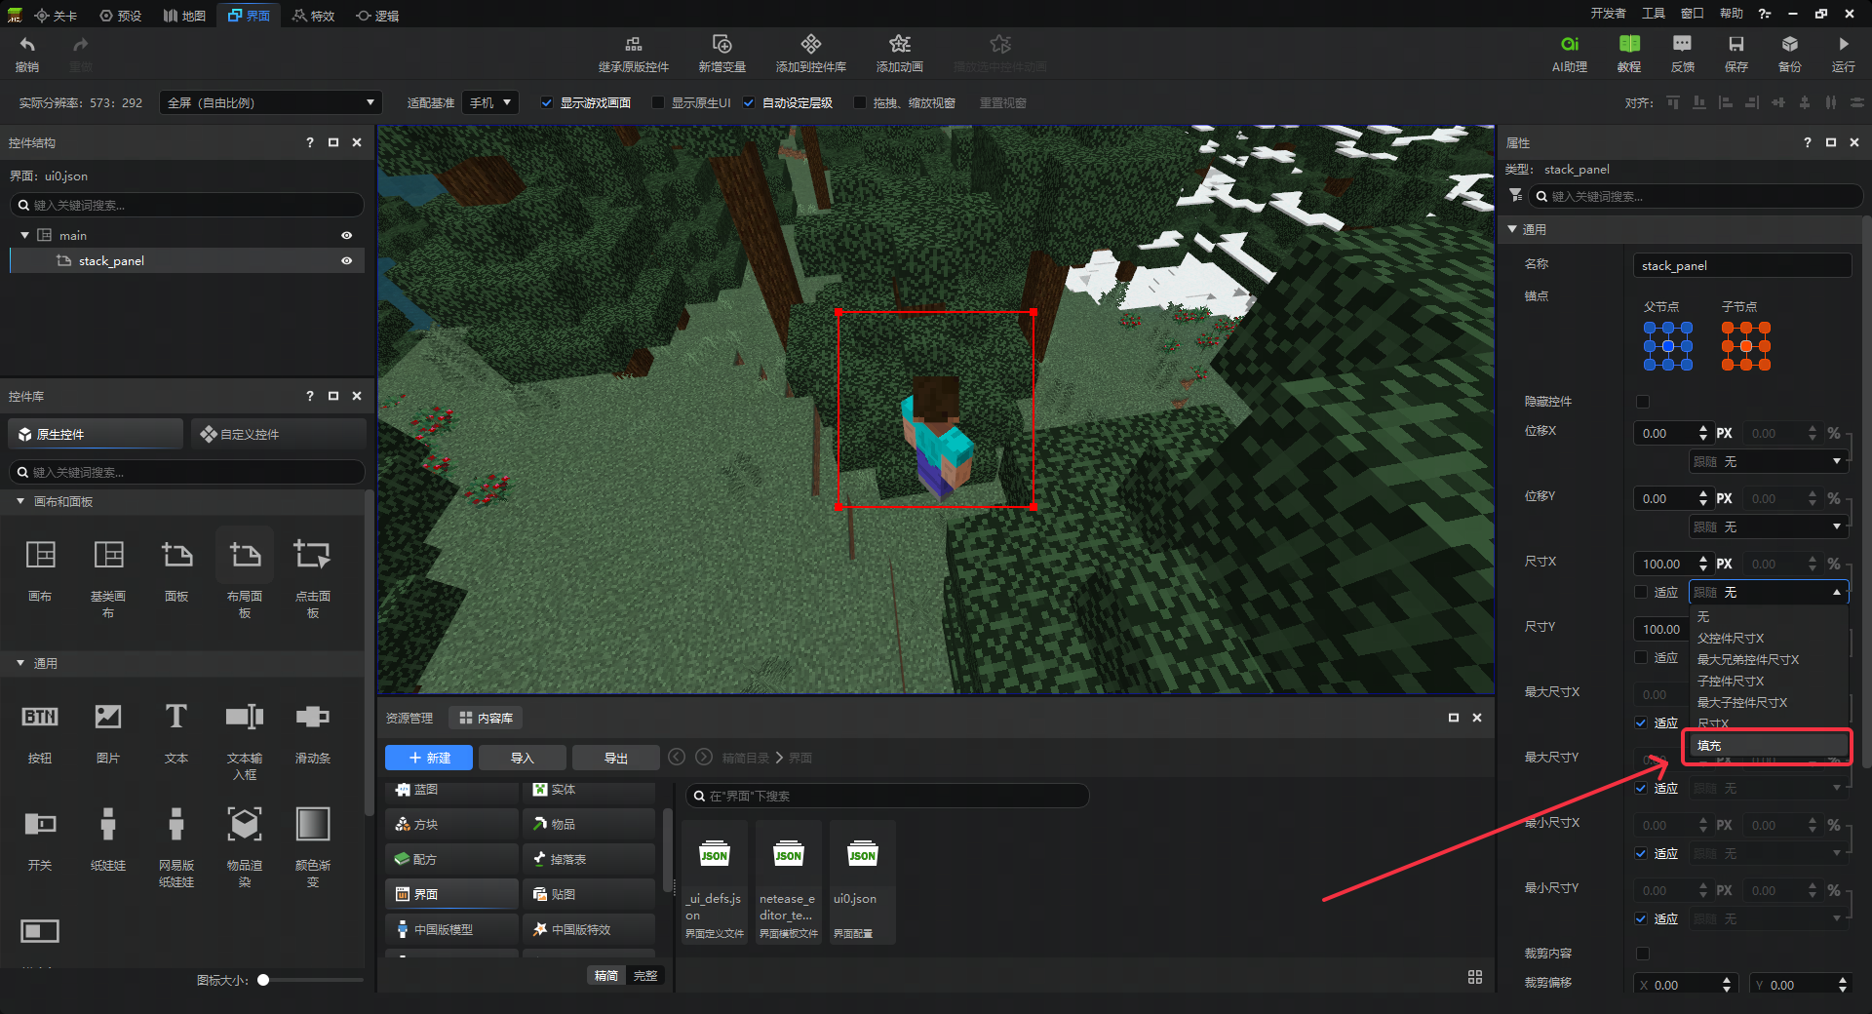The width and height of the screenshot is (1872, 1014).
Task: Select the 布局面板 control icon
Action: [245, 555]
